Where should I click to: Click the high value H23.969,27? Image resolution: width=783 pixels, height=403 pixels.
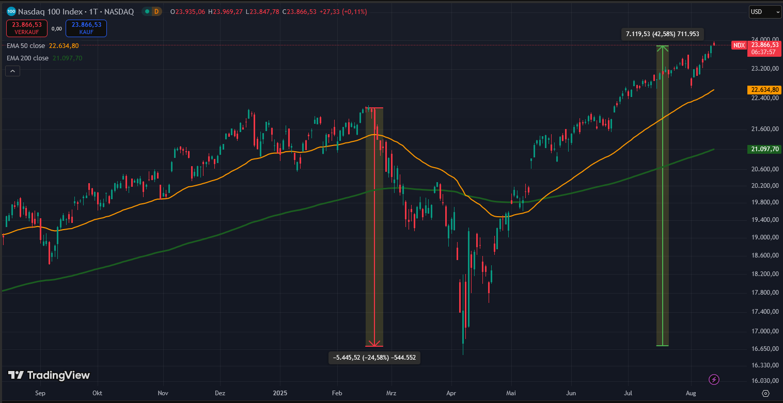tap(226, 11)
